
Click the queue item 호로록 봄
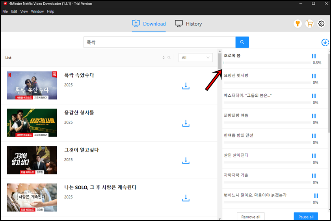coord(232,56)
